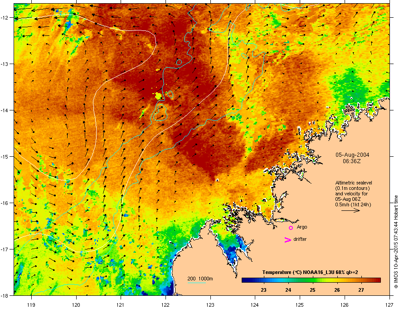The width and height of the screenshot is (399, 309).
Task: Click the magenta Argo circle legend symbol
Action: tap(291, 228)
